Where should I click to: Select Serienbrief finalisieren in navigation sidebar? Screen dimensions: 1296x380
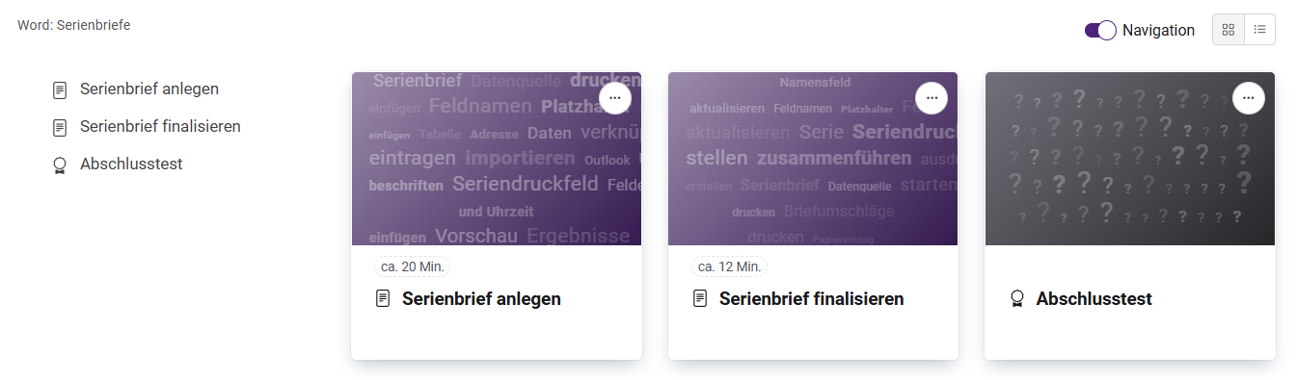pyautogui.click(x=160, y=127)
